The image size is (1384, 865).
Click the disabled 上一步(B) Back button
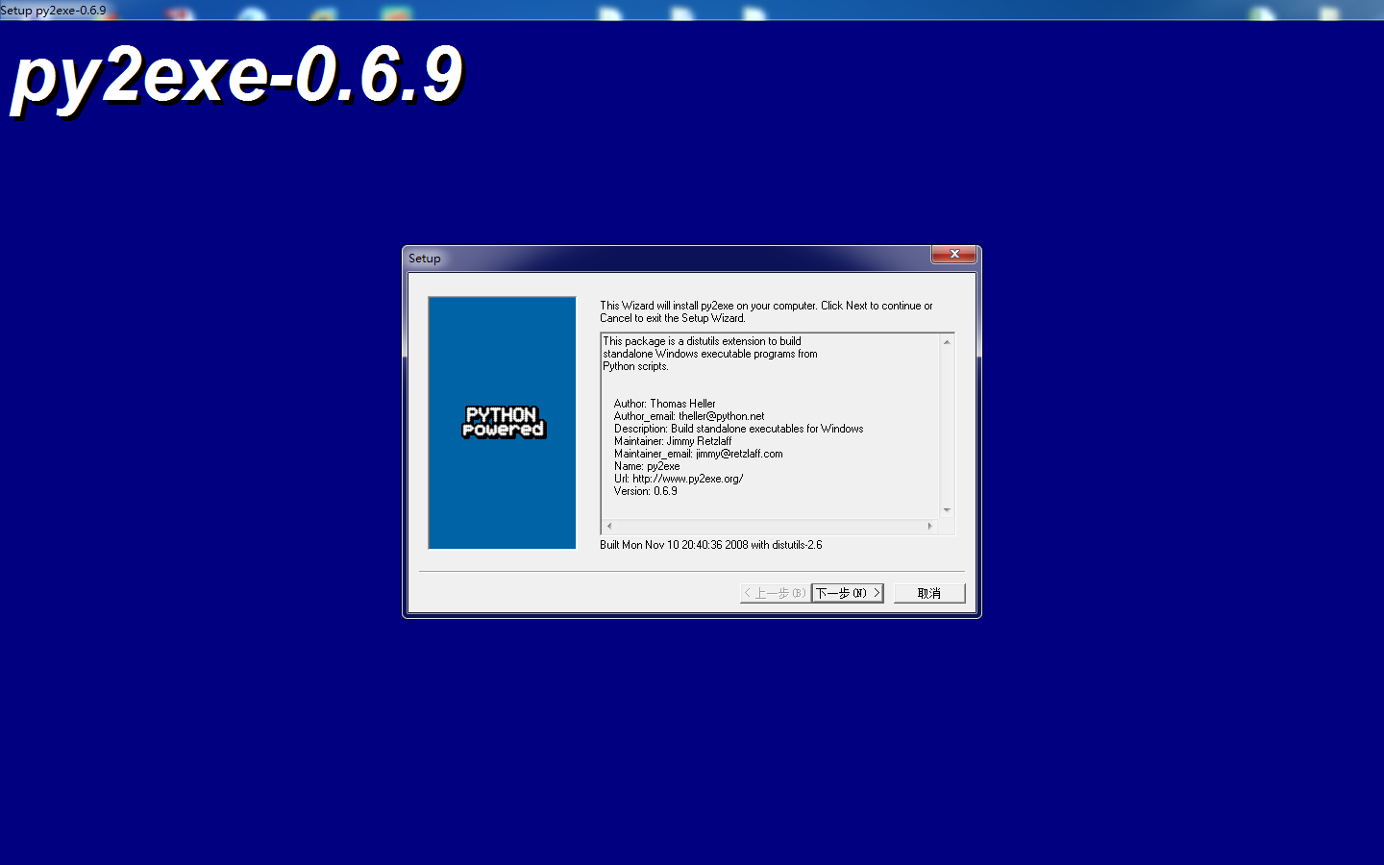[x=774, y=593]
